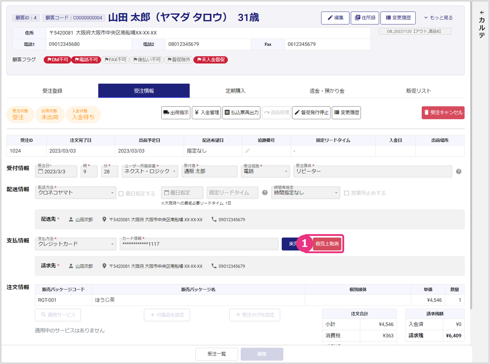The width and height of the screenshot is (490, 364).
Task: Click help icon next to 固定リードタイム field
Action: coord(264,193)
